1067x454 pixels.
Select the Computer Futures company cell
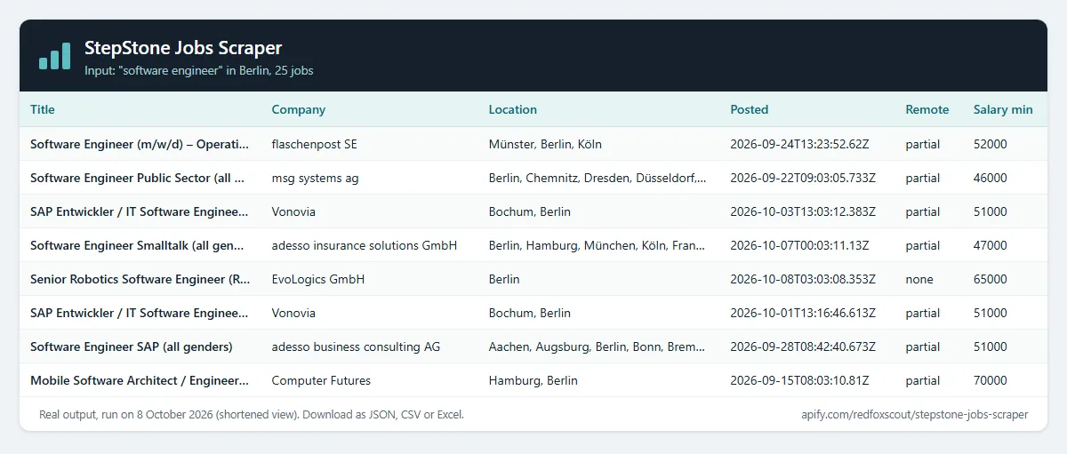322,380
